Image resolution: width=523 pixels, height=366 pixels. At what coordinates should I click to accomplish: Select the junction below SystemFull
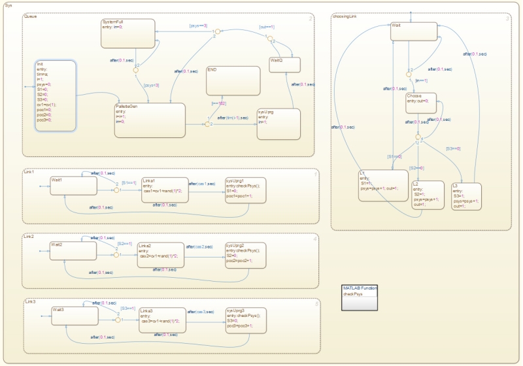pyautogui.click(x=136, y=70)
